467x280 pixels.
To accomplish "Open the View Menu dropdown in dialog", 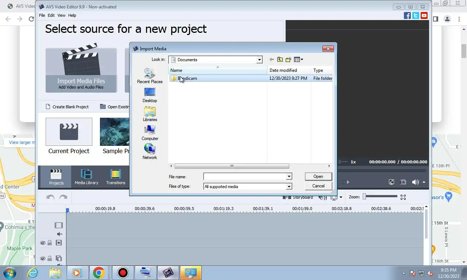I will pyautogui.click(x=298, y=59).
